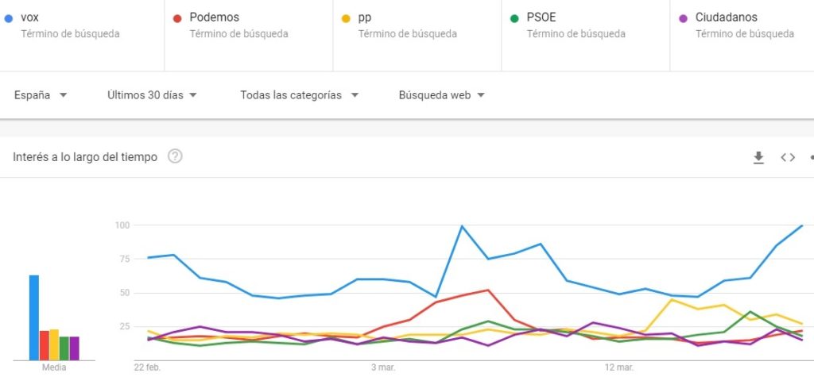Click the 22 feb. axis date label

(x=148, y=367)
